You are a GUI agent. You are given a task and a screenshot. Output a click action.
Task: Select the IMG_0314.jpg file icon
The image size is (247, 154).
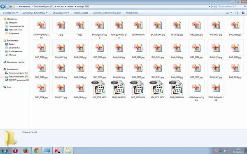point(41,88)
